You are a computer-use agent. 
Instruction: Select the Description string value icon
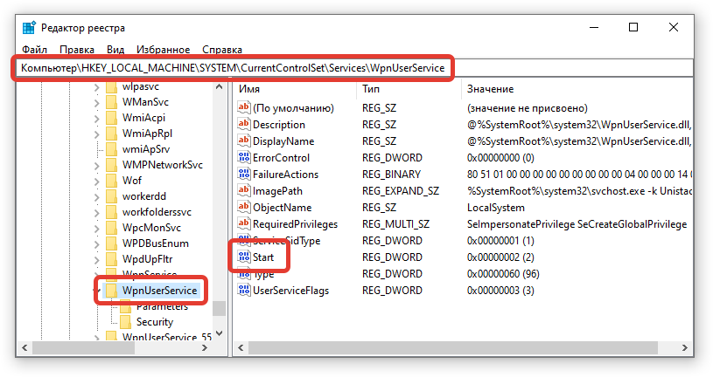(244, 125)
